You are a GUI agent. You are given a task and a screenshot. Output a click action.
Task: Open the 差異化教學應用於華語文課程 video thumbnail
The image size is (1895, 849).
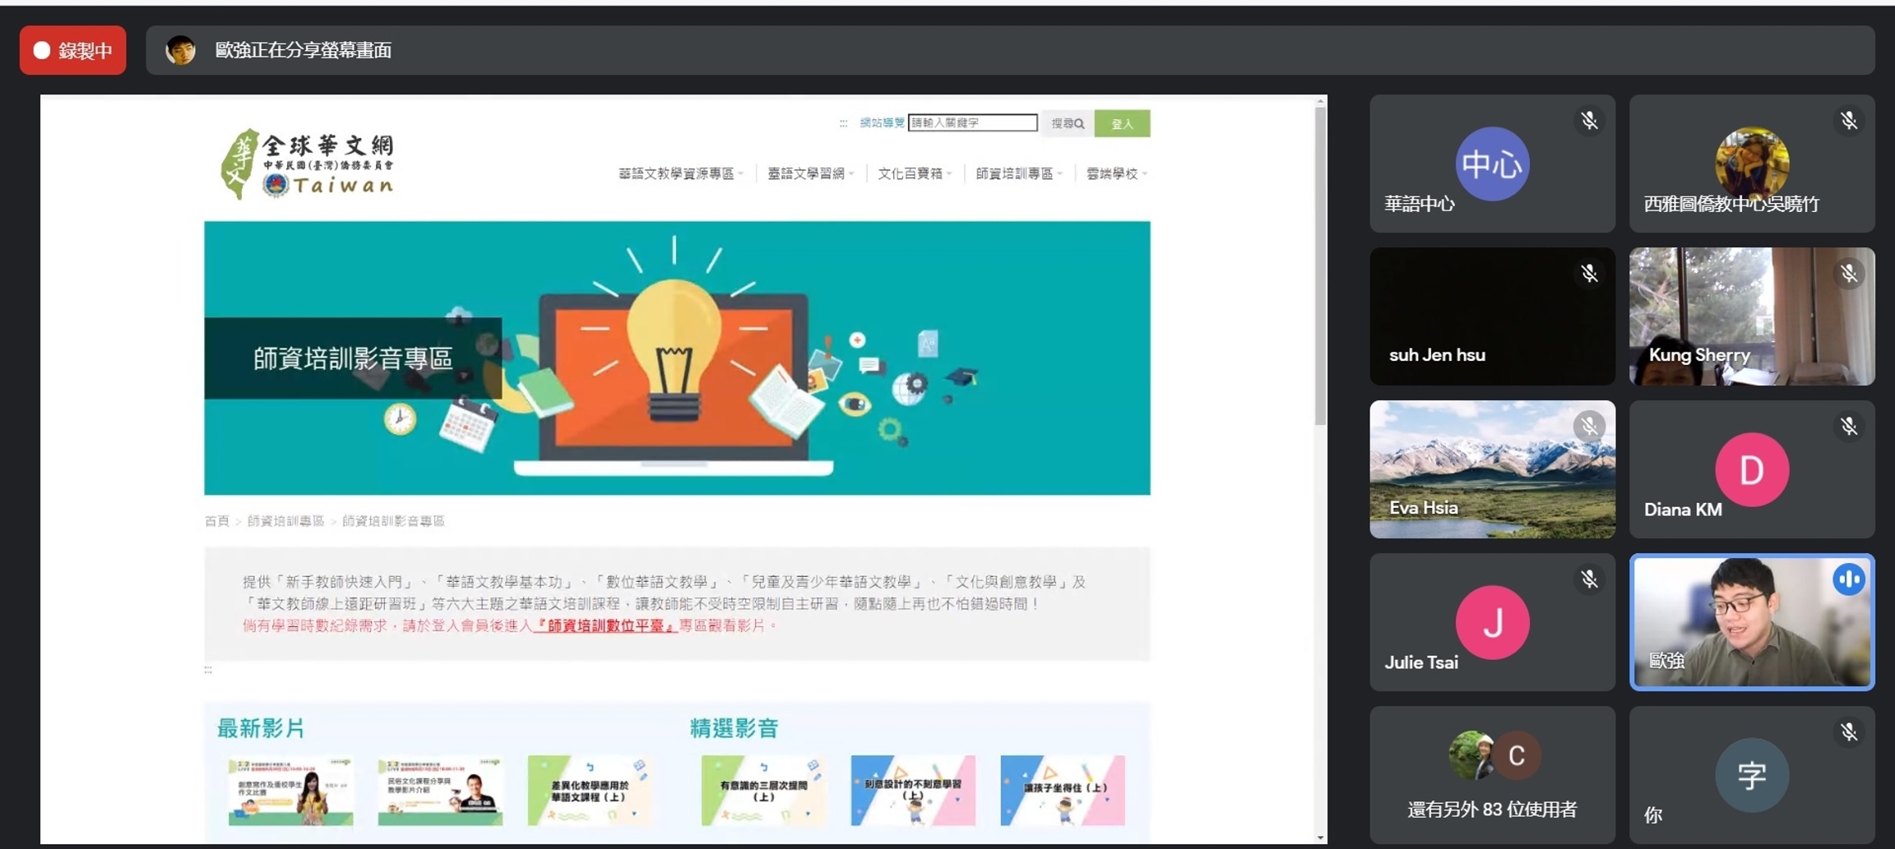point(591,789)
